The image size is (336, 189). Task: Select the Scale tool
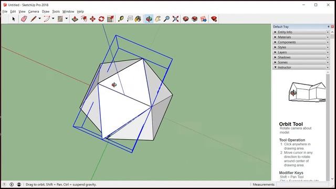tap(110, 19)
